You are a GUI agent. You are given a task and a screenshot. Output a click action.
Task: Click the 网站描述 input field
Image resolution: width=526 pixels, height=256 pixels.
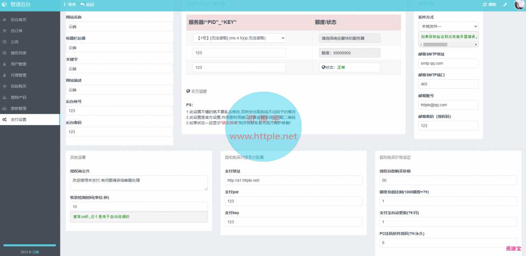[119, 90]
